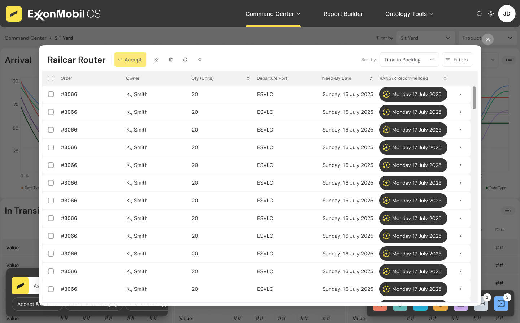Click the Arrival heading in the background
The image size is (520, 323).
click(18, 60)
